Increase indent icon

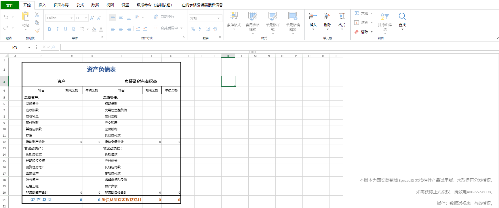pos(145,28)
